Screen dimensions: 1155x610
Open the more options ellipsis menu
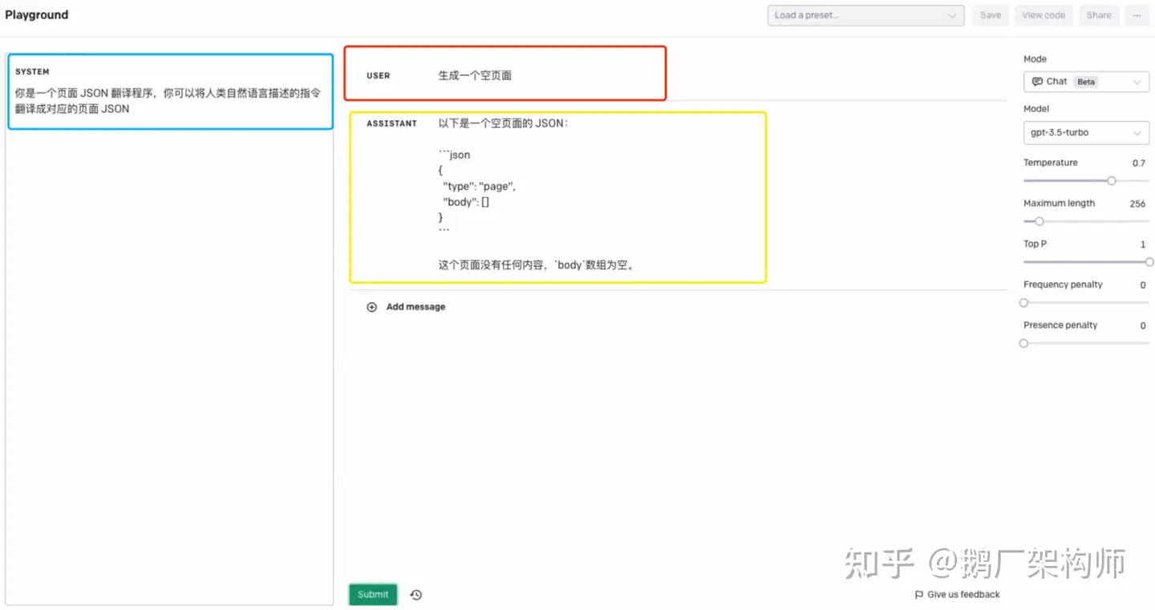[1137, 15]
